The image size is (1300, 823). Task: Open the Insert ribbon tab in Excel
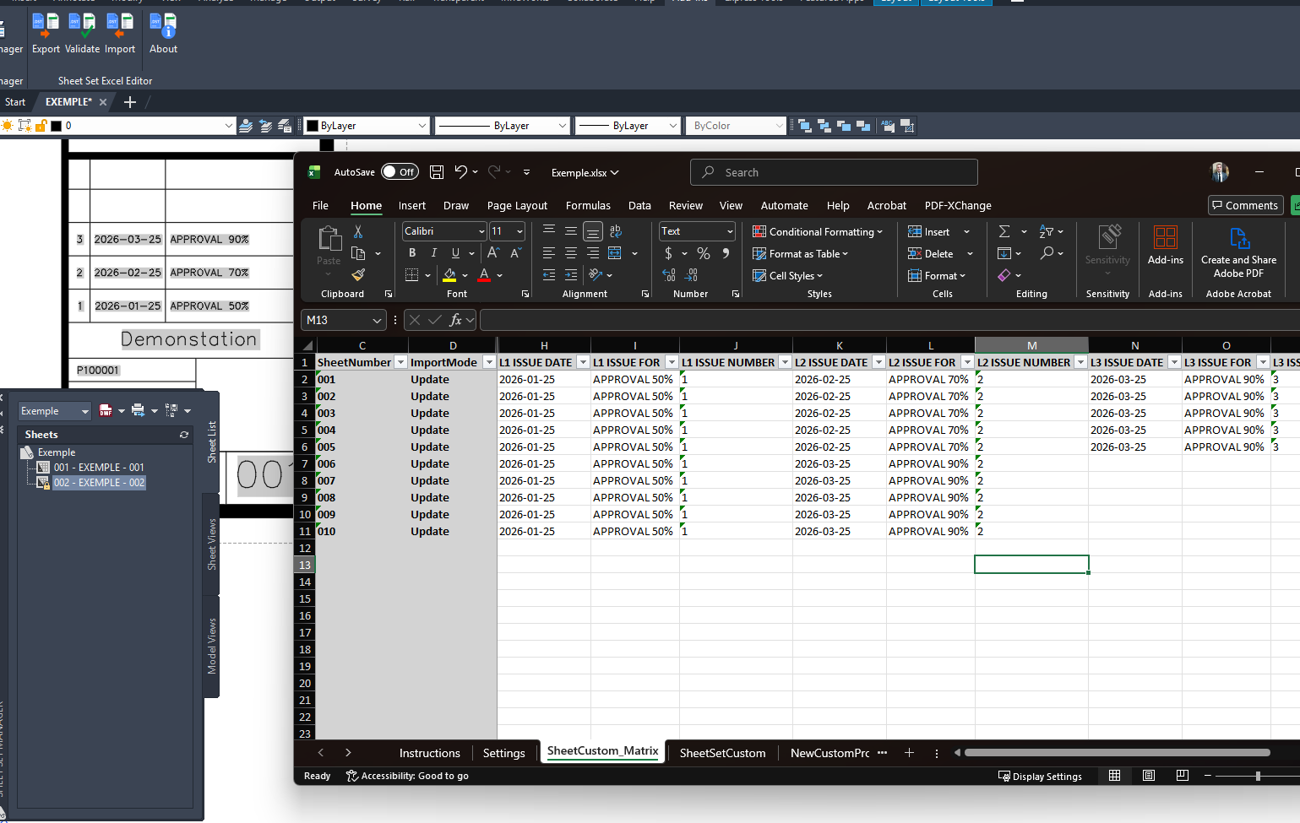[x=412, y=205]
